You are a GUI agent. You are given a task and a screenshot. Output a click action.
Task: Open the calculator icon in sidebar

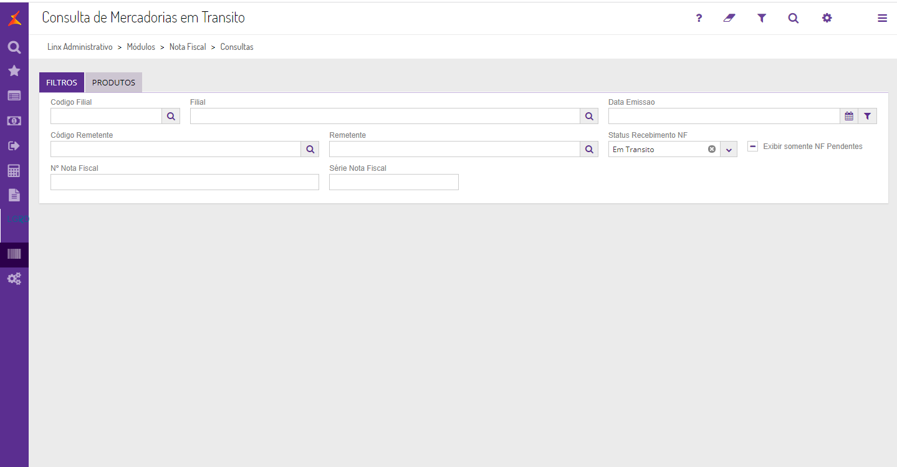pos(14,170)
